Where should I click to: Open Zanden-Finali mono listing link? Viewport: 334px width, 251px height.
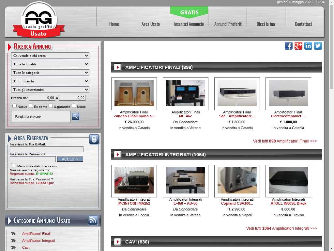pos(134,116)
